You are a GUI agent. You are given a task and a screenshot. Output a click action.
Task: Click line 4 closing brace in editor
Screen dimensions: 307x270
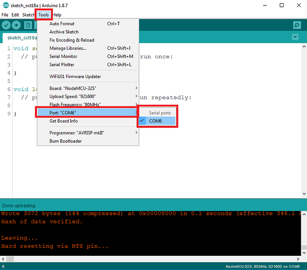(x=15, y=73)
